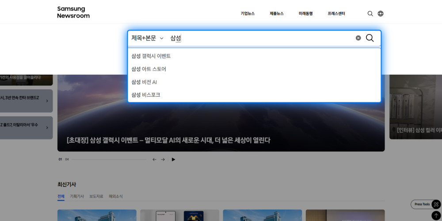Open the 제품뉴스 menu

tap(277, 14)
